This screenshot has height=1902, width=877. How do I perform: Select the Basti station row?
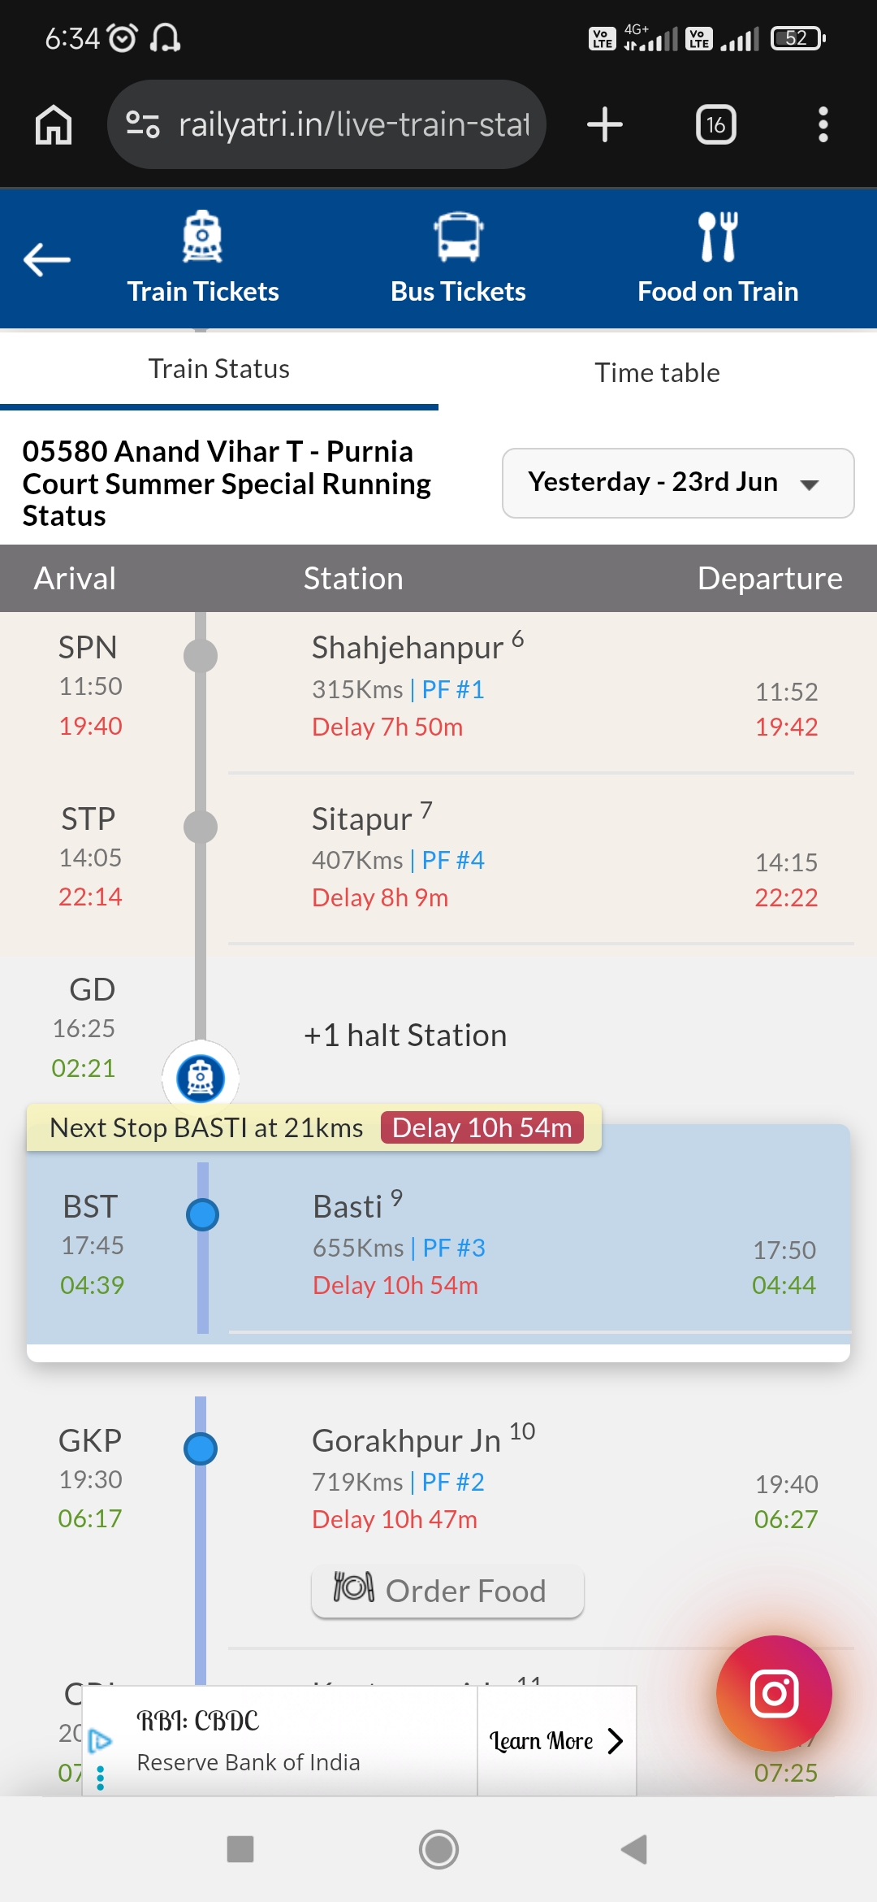click(438, 1244)
